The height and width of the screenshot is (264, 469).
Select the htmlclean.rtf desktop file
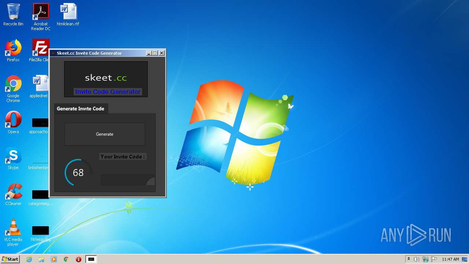point(68,15)
